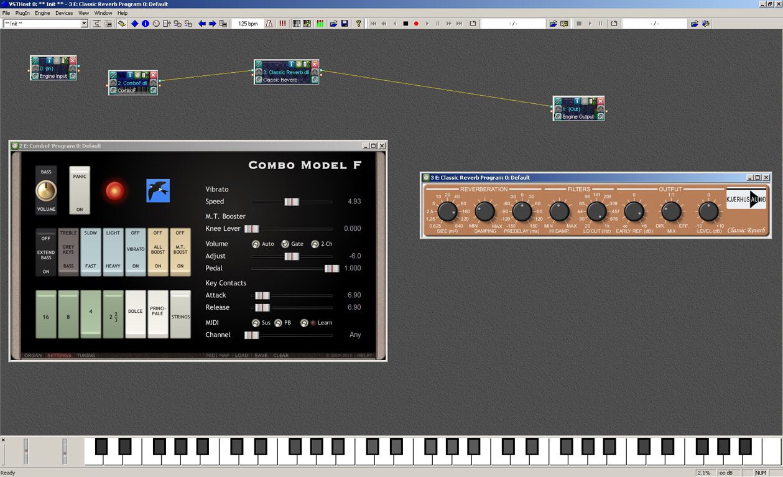783x477 pixels.
Task: Switch to the ORGAN tab in ComboF
Action: [33, 356]
